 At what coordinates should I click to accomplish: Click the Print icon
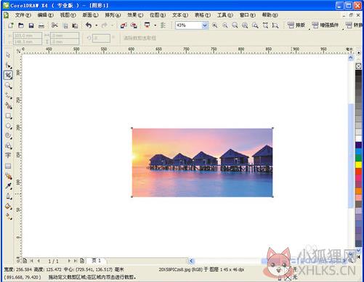[41, 25]
